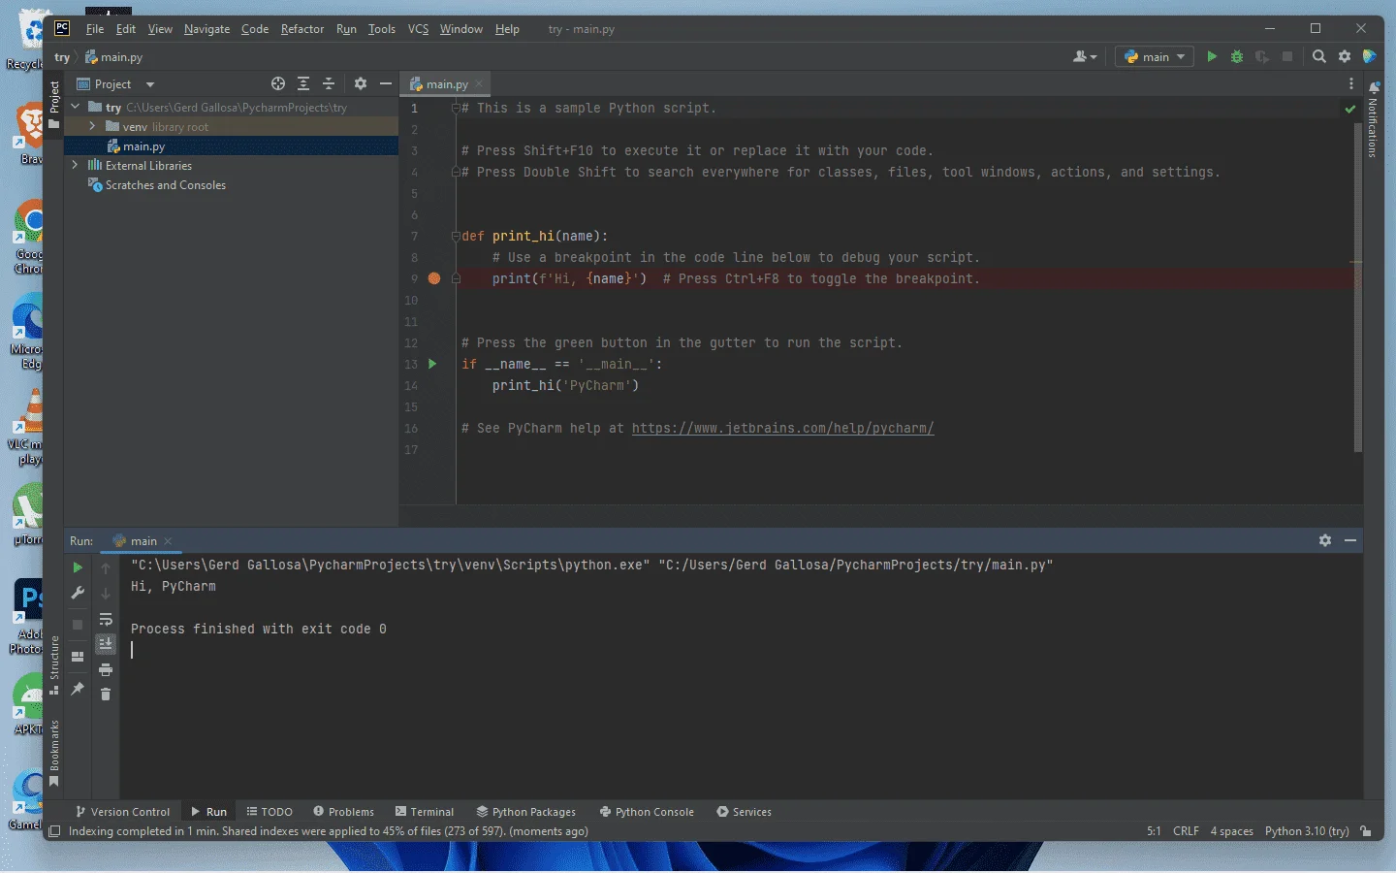
Task: Toggle soft-wrap in Run console
Action: click(x=106, y=619)
